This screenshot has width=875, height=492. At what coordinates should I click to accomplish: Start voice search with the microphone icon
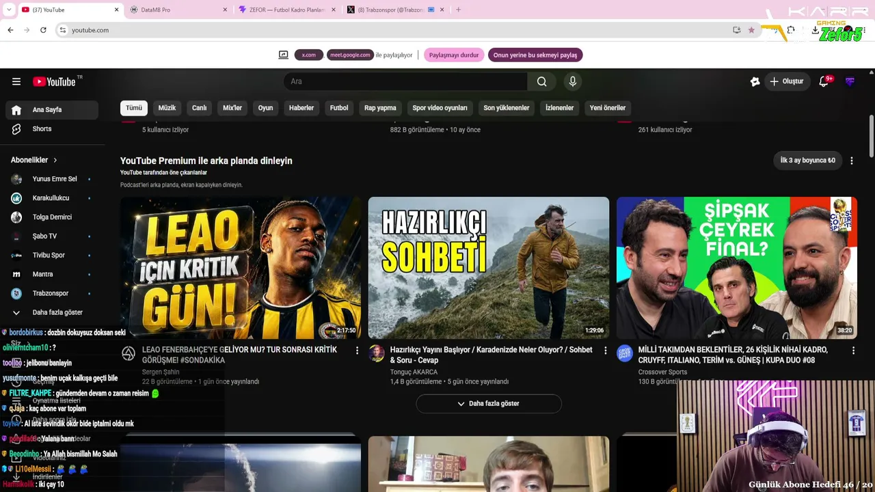coord(573,81)
